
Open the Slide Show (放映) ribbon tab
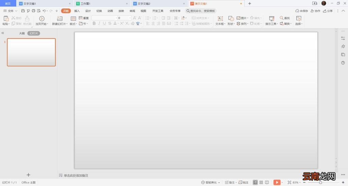pyautogui.click(x=121, y=11)
